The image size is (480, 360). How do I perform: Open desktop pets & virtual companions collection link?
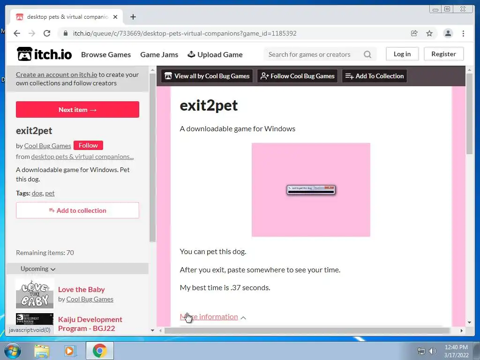coord(82,157)
